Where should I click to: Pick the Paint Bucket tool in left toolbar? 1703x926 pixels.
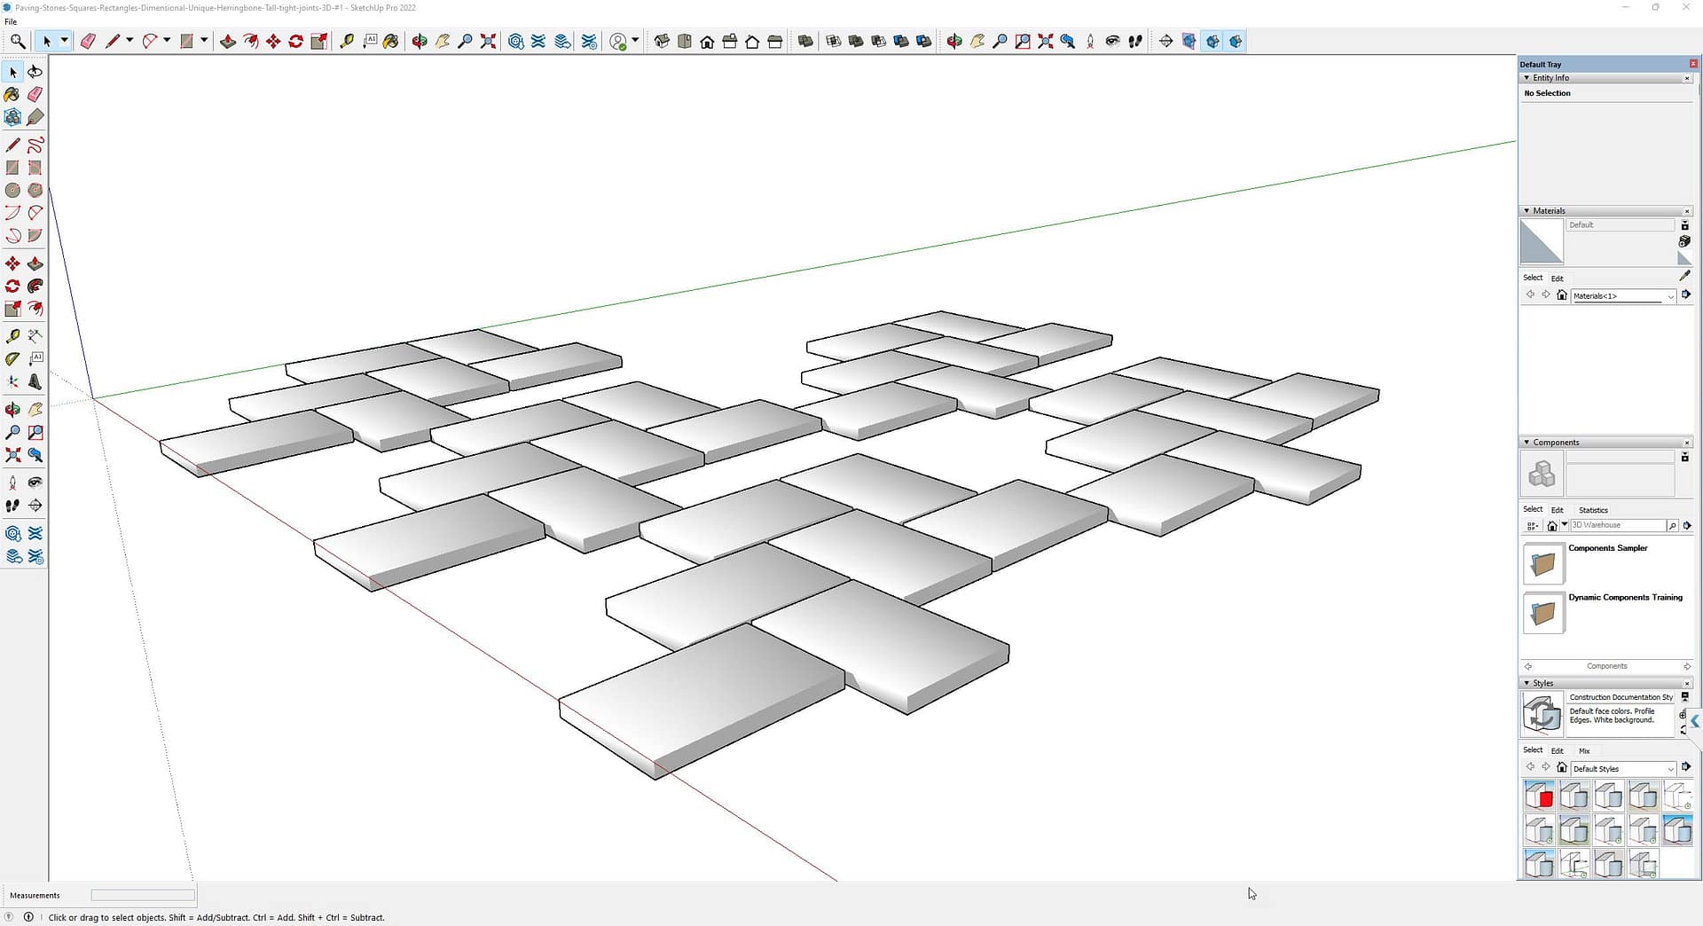point(12,95)
